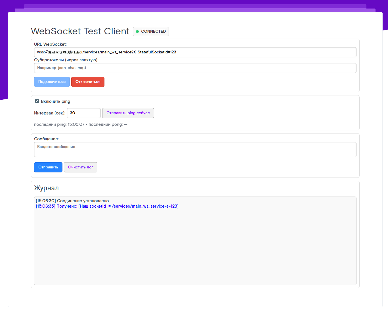Image resolution: width=388 pixels, height=313 pixels.
Task: Click the CONNECTED status badge text
Action: [x=153, y=32]
